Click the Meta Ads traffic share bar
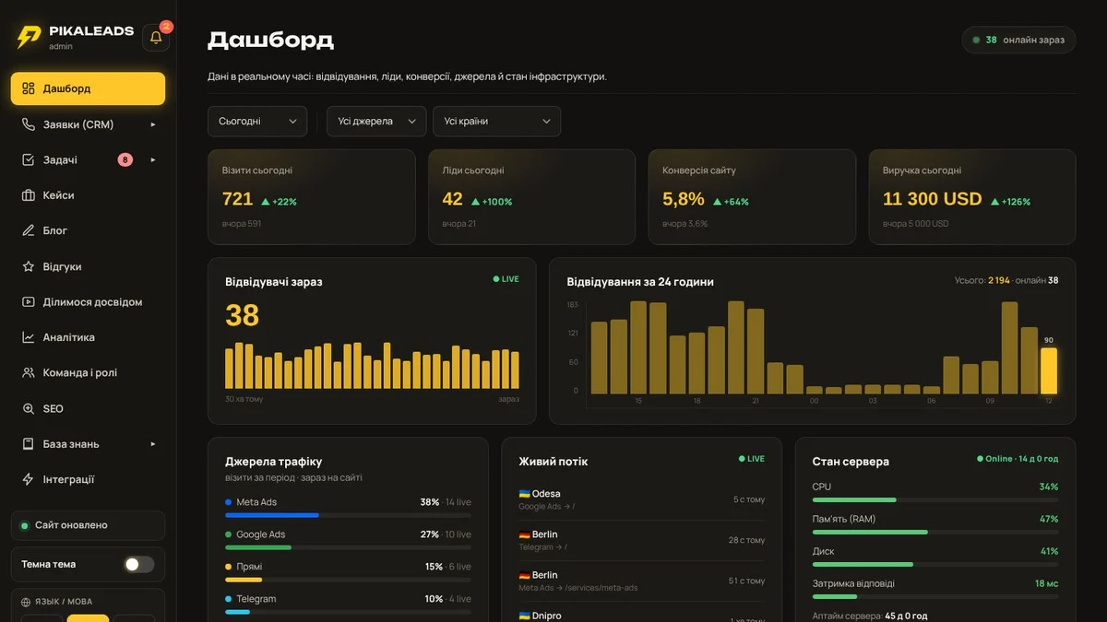1107x622 pixels. point(348,515)
